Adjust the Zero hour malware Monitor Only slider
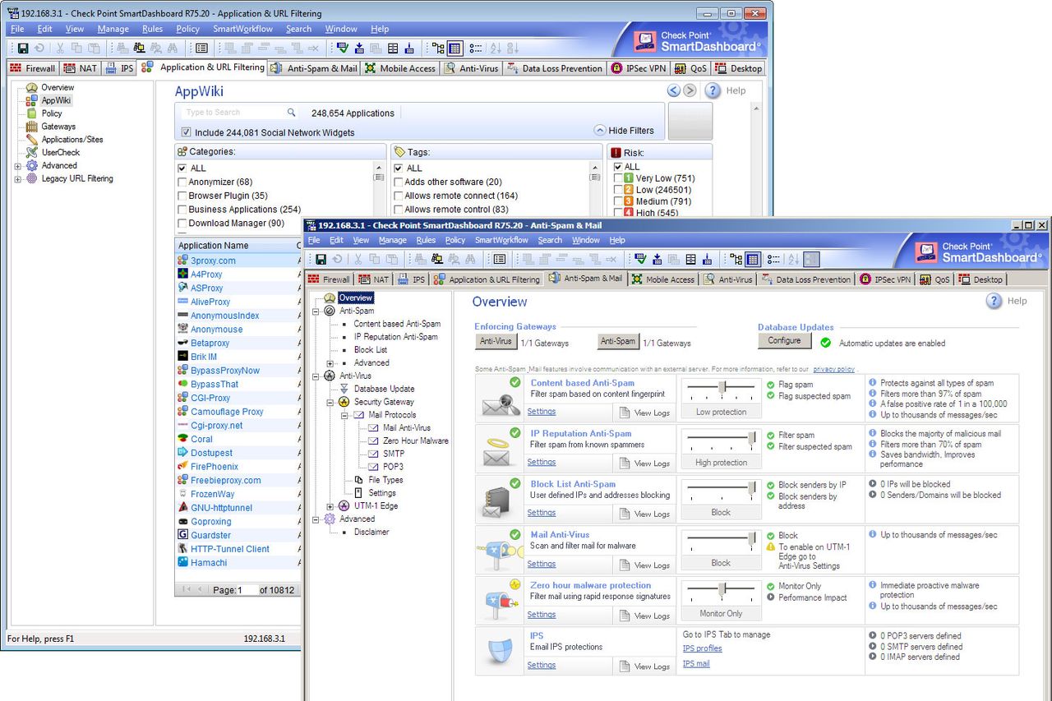This screenshot has width=1052, height=701. click(722, 589)
